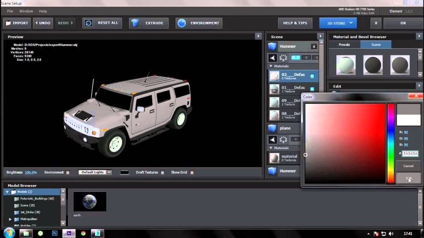Viewport: 424px width, 238px height.
Task: Expand the Preview panel options arrow
Action: tap(258, 36)
